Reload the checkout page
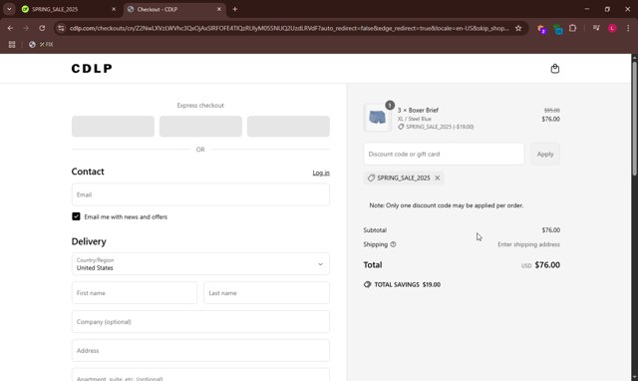Image resolution: width=638 pixels, height=381 pixels. pyautogui.click(x=42, y=28)
